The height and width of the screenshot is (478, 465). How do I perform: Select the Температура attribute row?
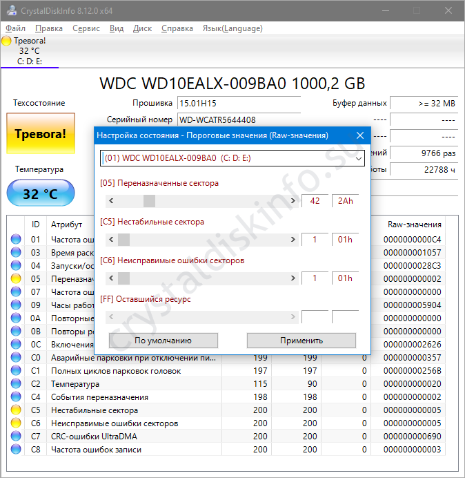tap(228, 384)
